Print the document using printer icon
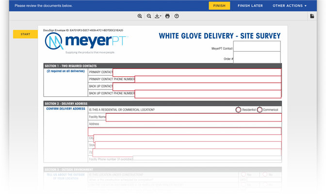The image size is (326, 194). pos(167,16)
